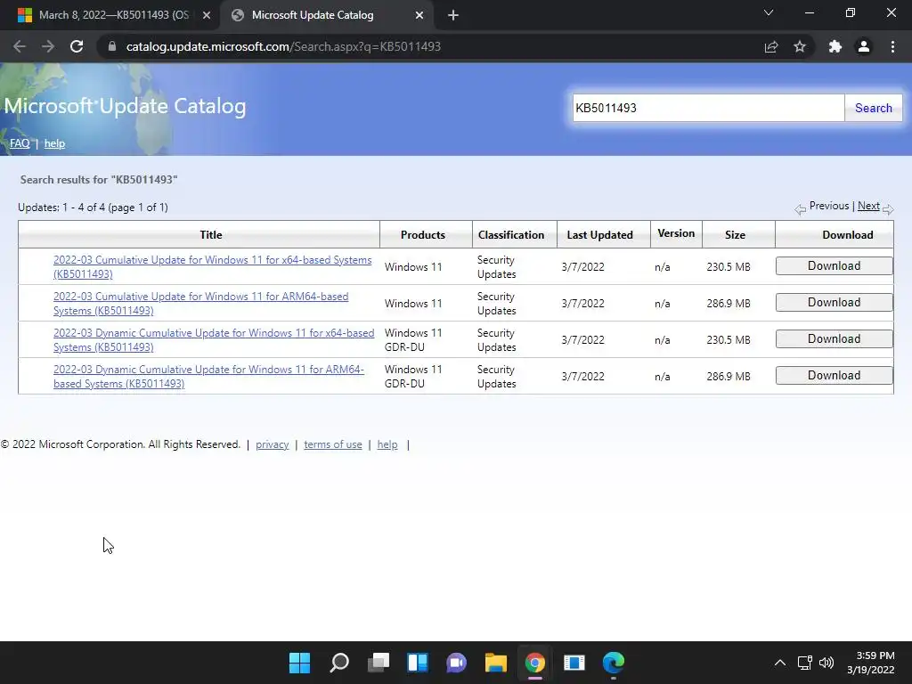Viewport: 912px width, 684px height.
Task: Open taskbar Search magnifier
Action: pos(339,663)
